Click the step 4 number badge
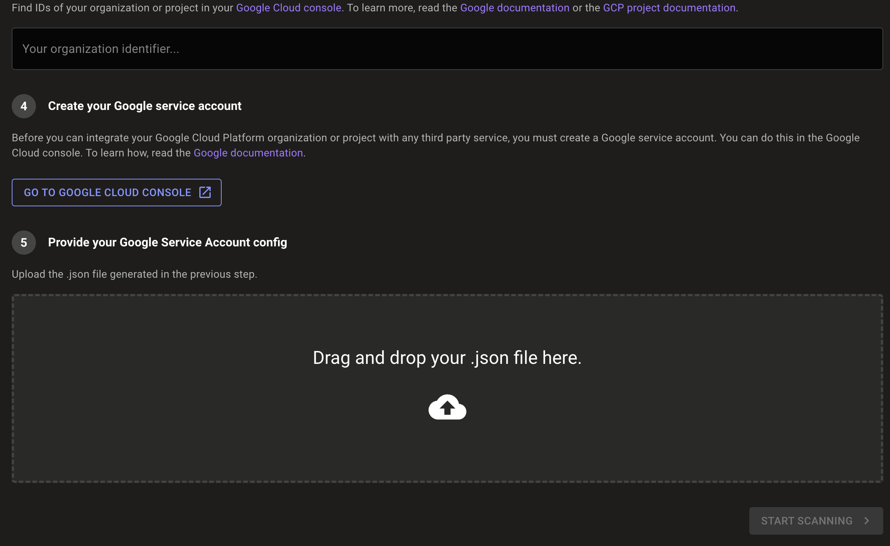The width and height of the screenshot is (890, 546). pyautogui.click(x=24, y=106)
